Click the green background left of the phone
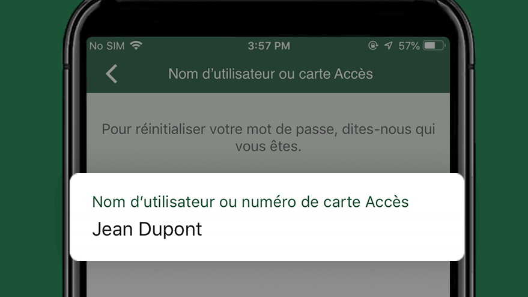 click(x=30, y=148)
